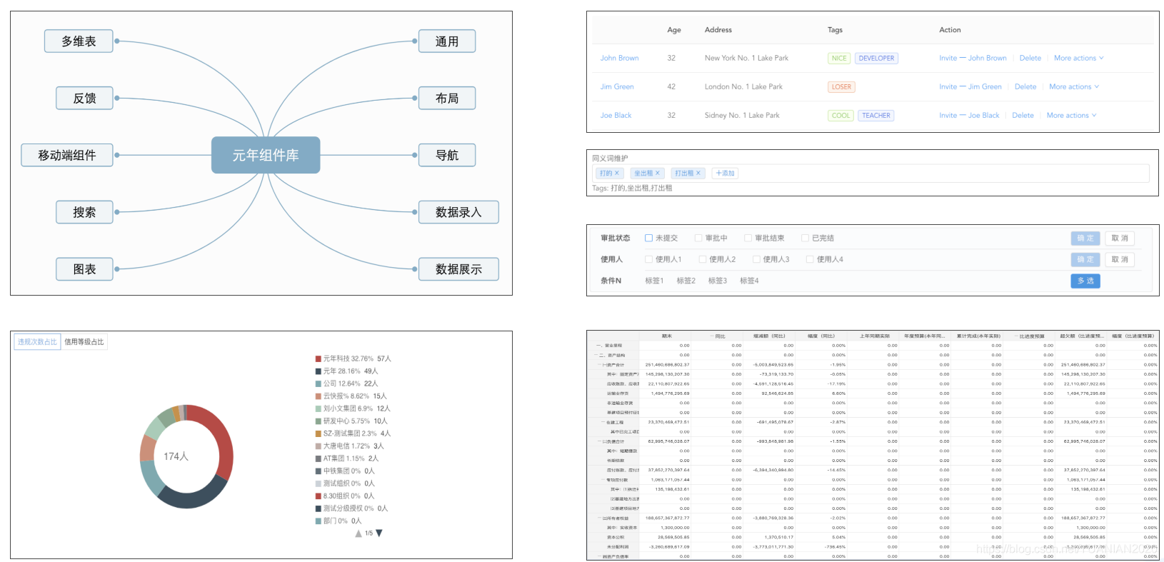Remove the 打出租 tag with its × icon
1164x562 pixels.
click(x=698, y=174)
